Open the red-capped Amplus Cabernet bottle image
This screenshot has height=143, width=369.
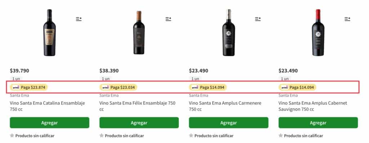pos(318,33)
